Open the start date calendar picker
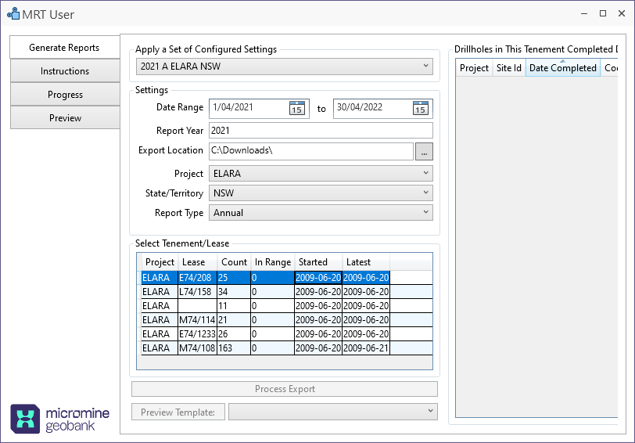The width and height of the screenshot is (635, 443). [x=297, y=108]
